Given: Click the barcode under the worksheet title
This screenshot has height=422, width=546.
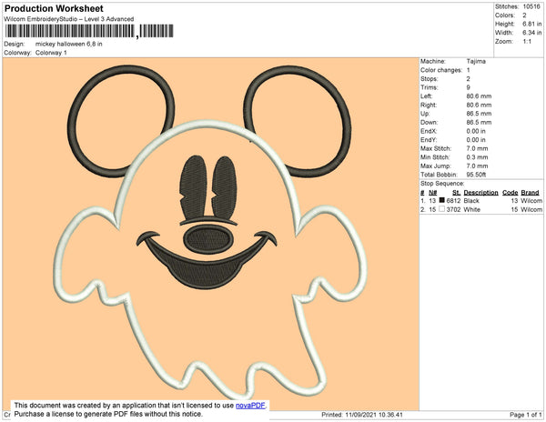Looking at the screenshot, I should 89,31.
